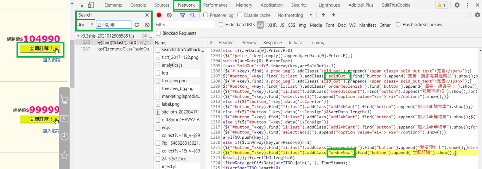Toggle Match Case (Aa) in search
482x169 pixels.
81,25
